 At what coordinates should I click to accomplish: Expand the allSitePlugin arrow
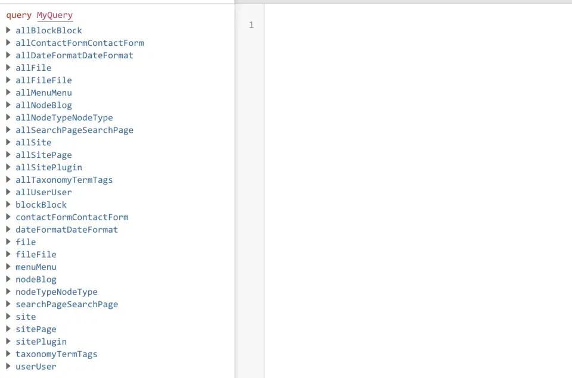click(x=8, y=167)
